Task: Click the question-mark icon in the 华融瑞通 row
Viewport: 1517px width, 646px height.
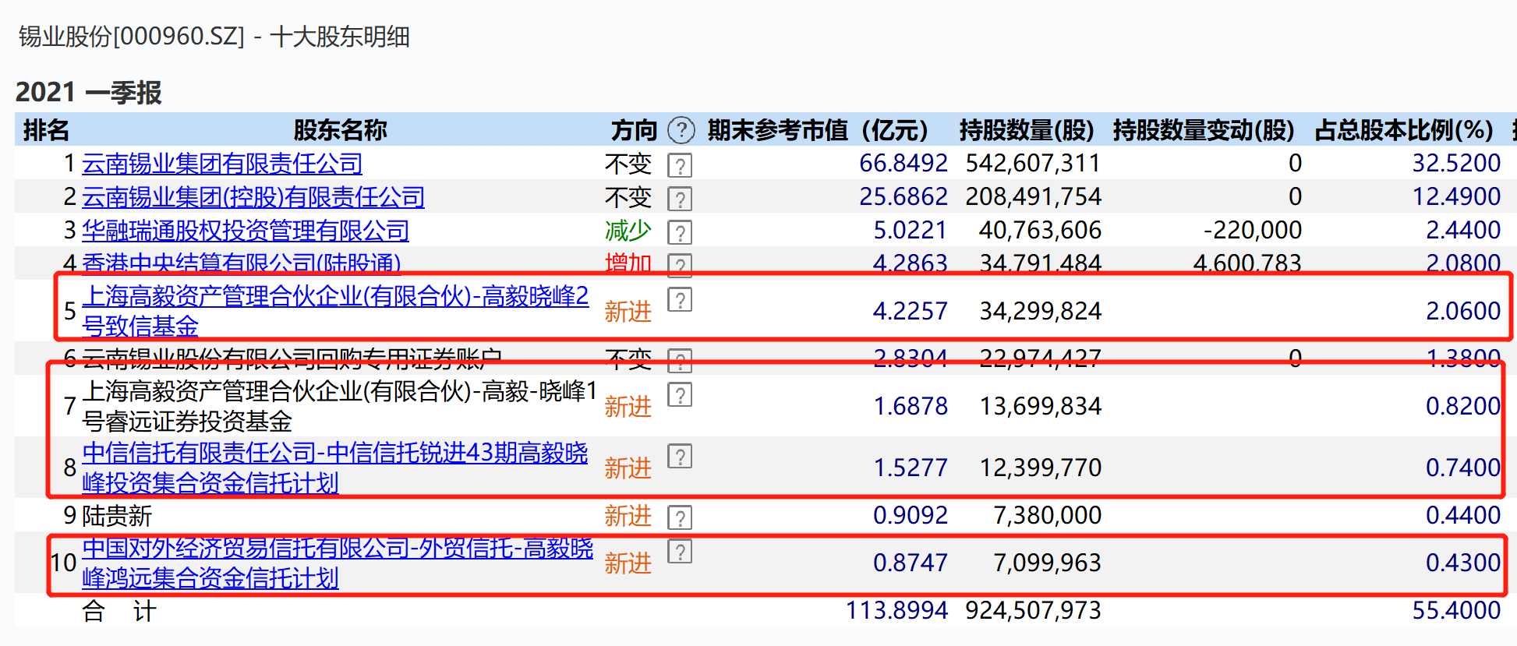Action: click(680, 233)
